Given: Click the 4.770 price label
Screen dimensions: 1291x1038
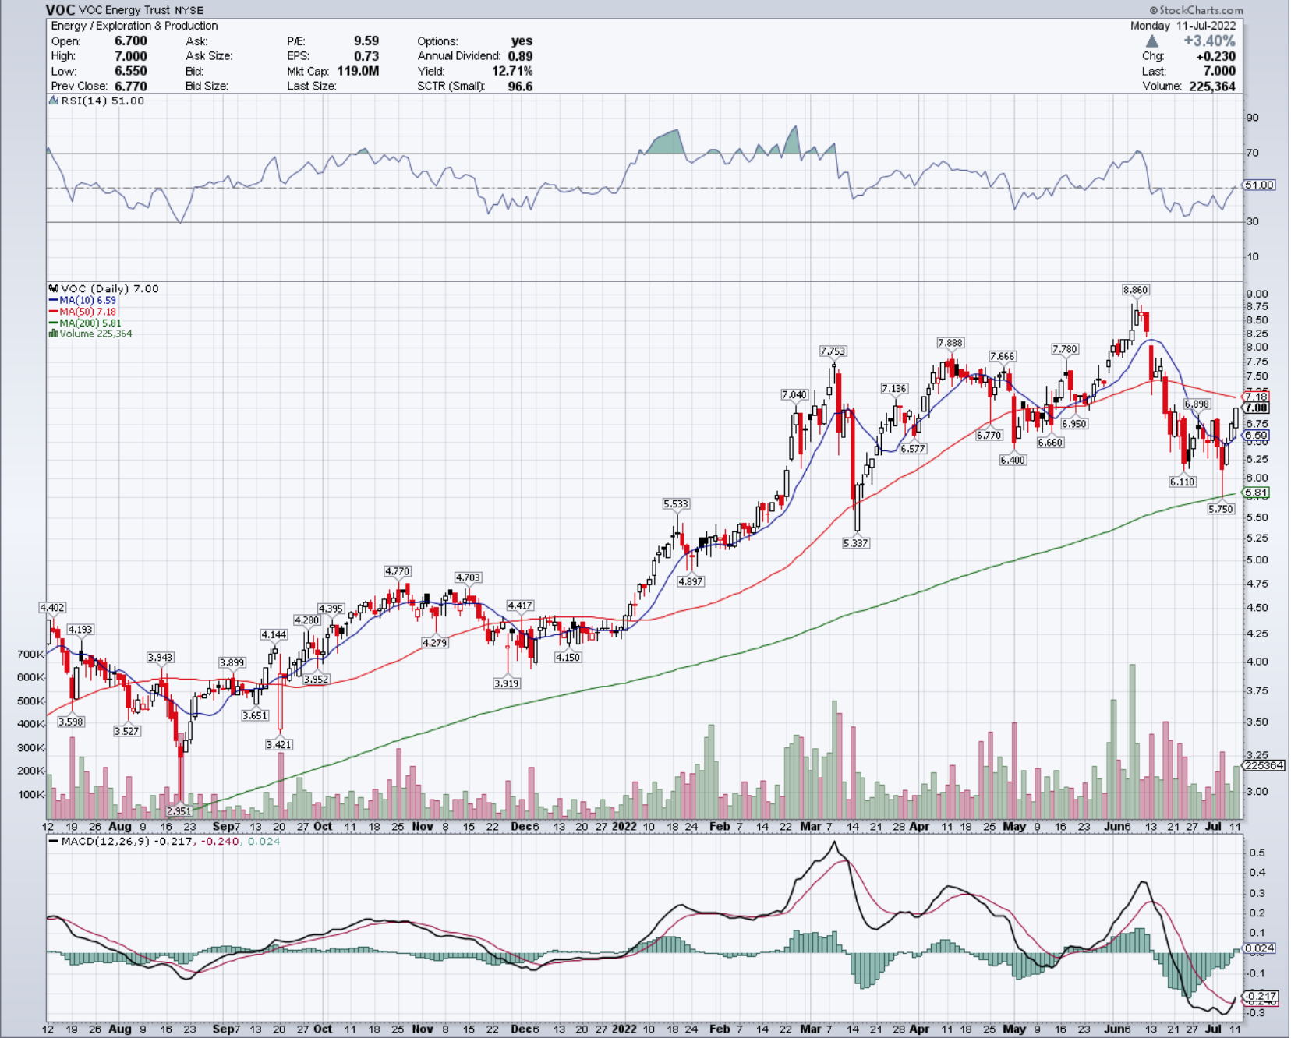Looking at the screenshot, I should [397, 571].
